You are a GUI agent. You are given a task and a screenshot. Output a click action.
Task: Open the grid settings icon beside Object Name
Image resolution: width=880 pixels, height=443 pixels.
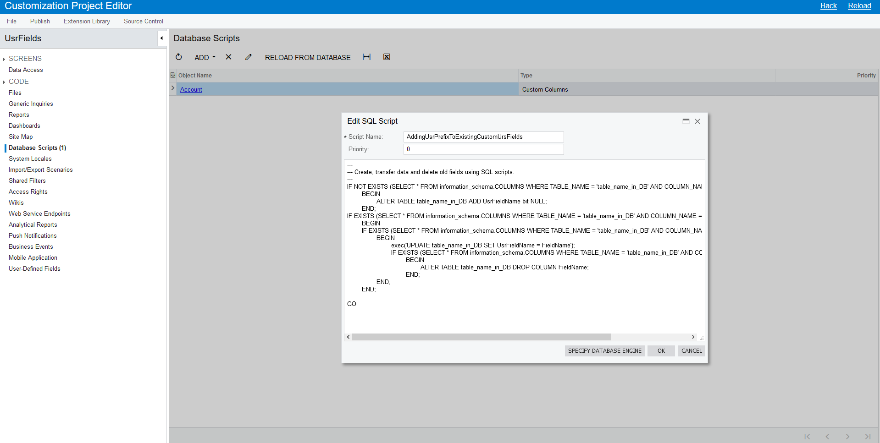coord(172,75)
